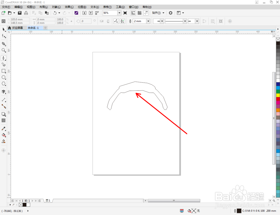Select the Color Eyedropper tool
This screenshot has width=280, height=215.
coord(4,129)
